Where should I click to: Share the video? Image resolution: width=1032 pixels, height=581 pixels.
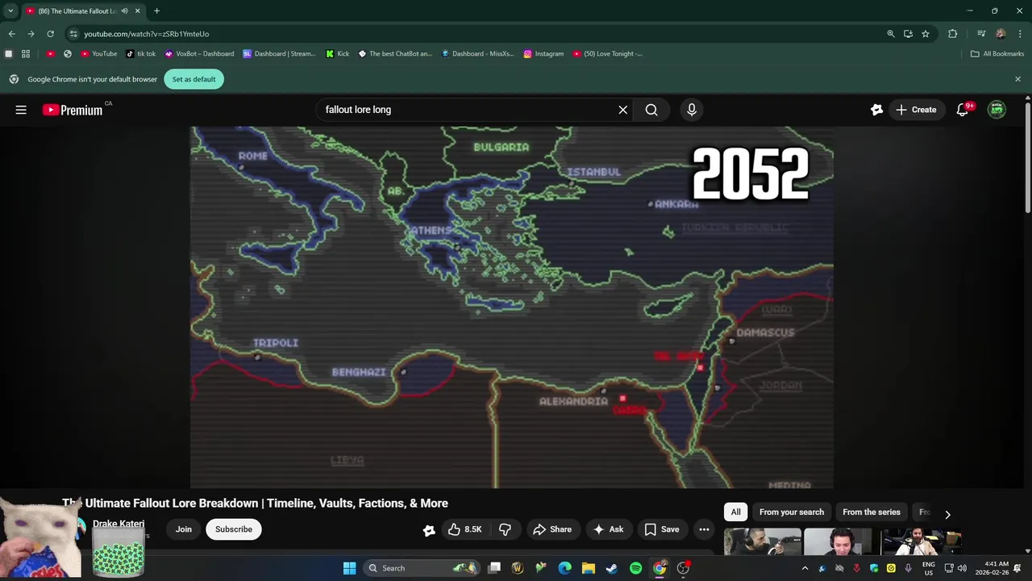[552, 529]
